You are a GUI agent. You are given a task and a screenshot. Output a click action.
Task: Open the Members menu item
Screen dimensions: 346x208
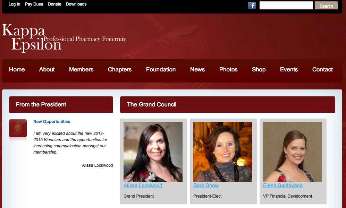81,70
